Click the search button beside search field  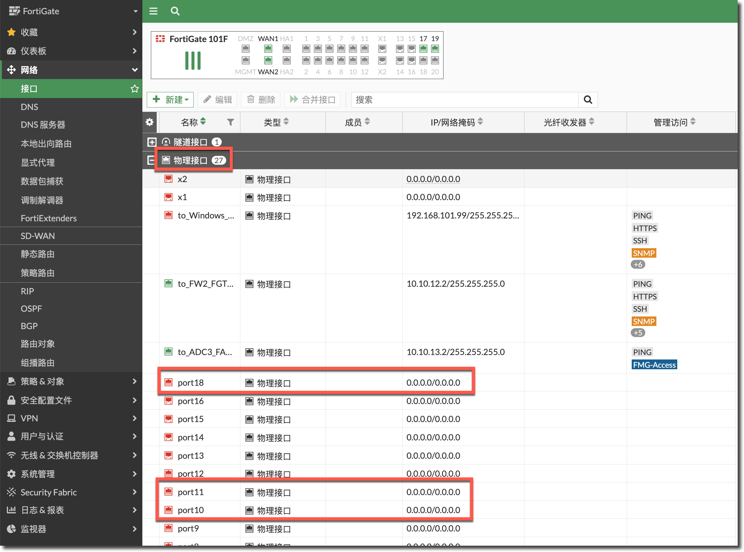(x=588, y=100)
